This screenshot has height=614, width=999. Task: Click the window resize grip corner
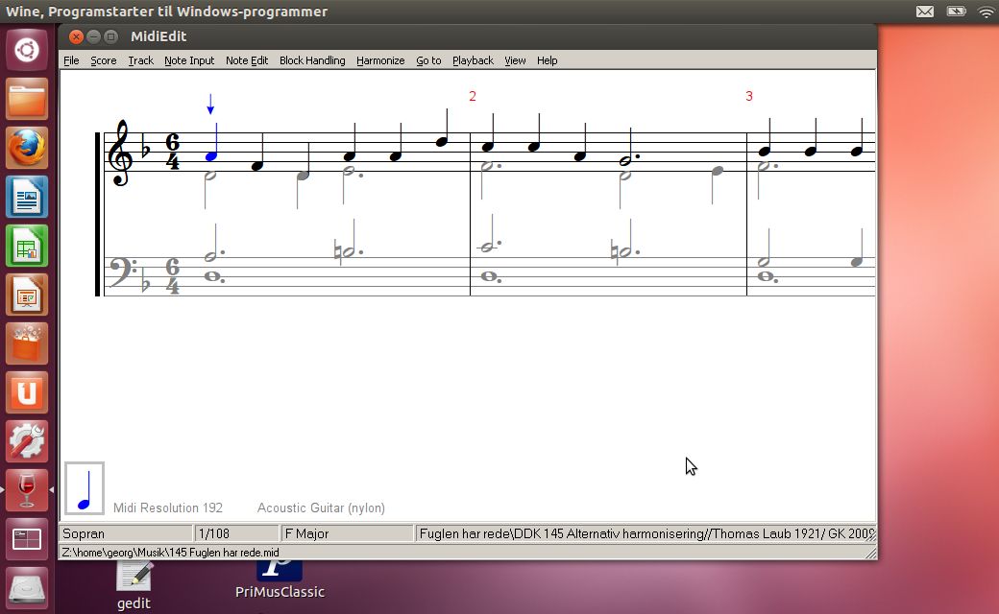tap(870, 554)
